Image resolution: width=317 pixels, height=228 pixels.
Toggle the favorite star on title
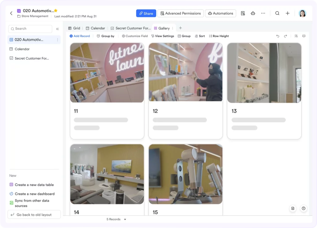(56, 11)
